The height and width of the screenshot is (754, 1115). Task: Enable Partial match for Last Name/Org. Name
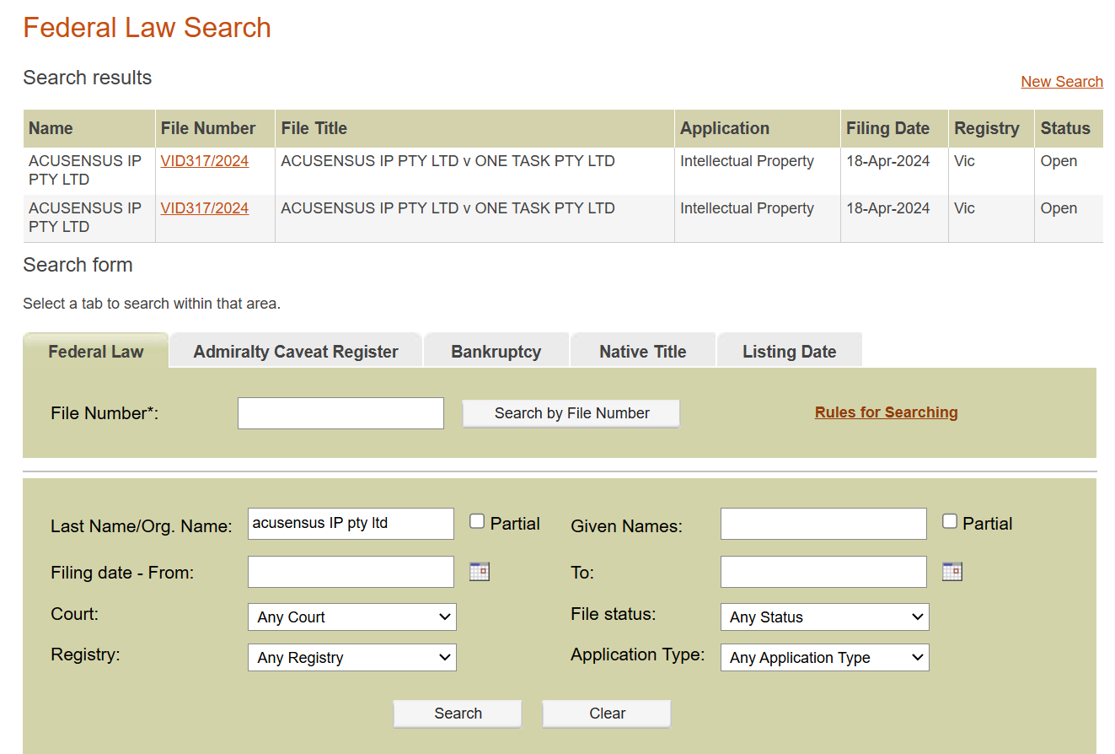477,522
